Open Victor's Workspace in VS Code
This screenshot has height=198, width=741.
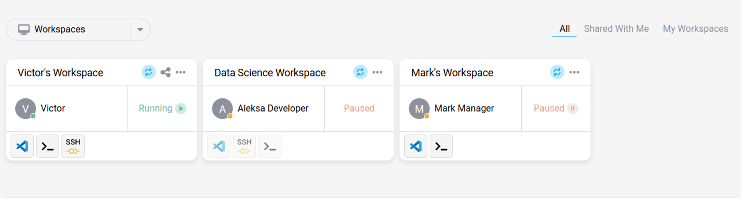22,146
